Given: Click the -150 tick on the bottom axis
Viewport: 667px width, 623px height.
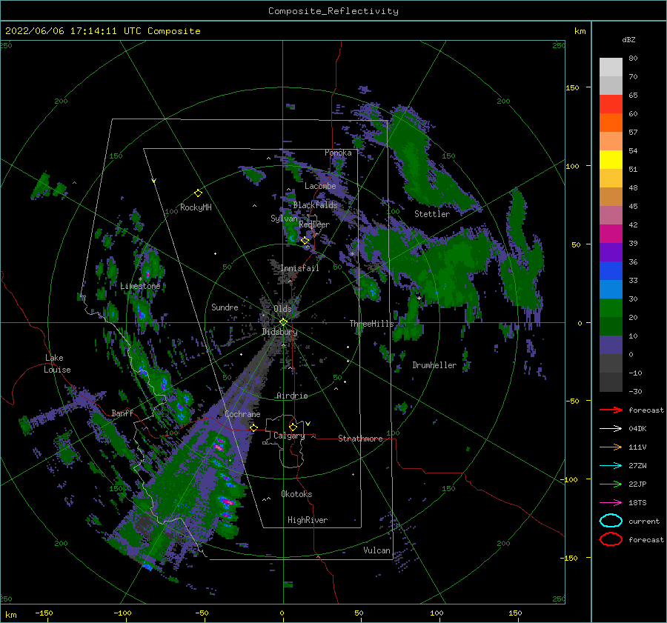Looking at the screenshot, I should (x=44, y=613).
